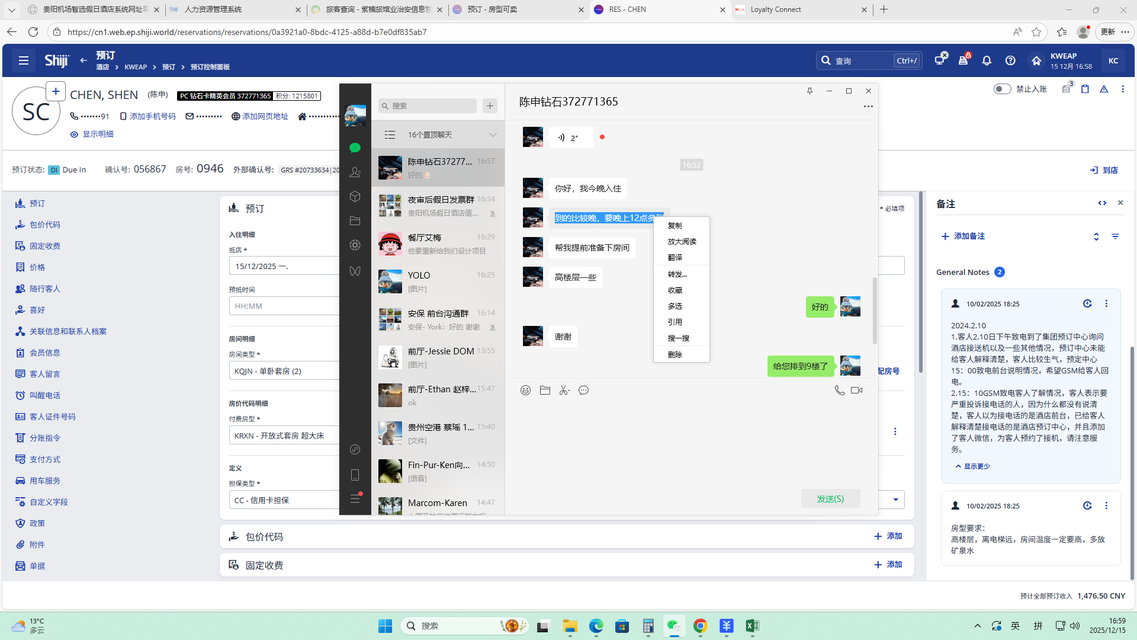This screenshot has width=1137, height=640.
Task: Toggle the 禁止入账 switch
Action: [x=1002, y=89]
